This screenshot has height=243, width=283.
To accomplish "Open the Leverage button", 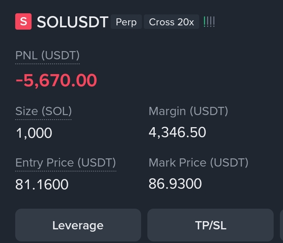I will [78, 225].
